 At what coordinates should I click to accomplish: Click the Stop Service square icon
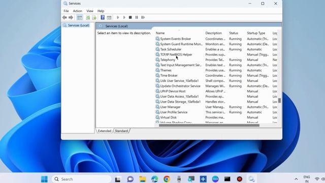[x=131, y=17]
